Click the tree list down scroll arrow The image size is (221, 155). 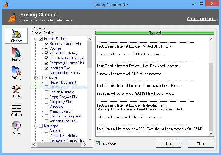point(90,140)
